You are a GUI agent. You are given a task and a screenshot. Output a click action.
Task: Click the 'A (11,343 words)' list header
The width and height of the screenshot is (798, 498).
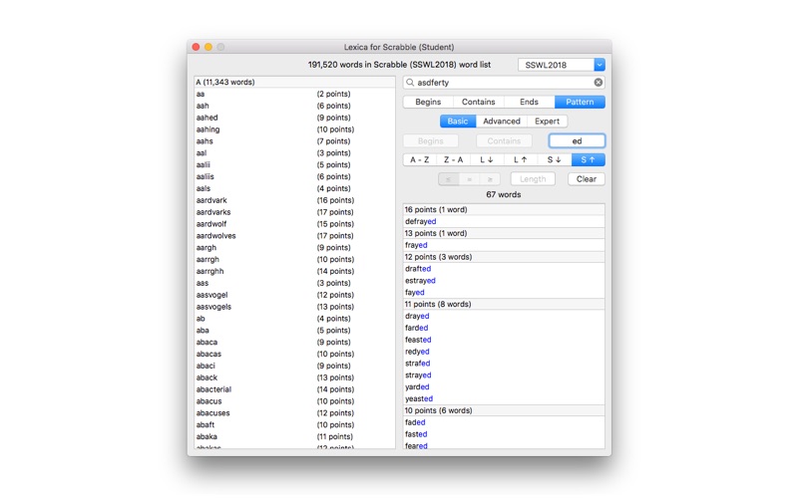tap(294, 82)
